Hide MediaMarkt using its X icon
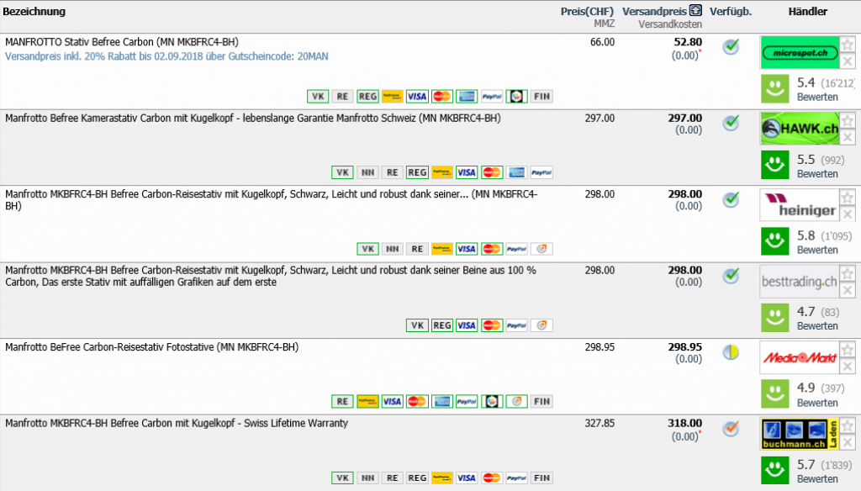The height and width of the screenshot is (491, 861). pyautogui.click(x=848, y=367)
